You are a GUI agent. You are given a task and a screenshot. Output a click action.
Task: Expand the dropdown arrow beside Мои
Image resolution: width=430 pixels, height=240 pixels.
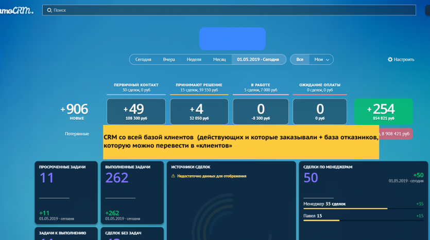(x=328, y=60)
